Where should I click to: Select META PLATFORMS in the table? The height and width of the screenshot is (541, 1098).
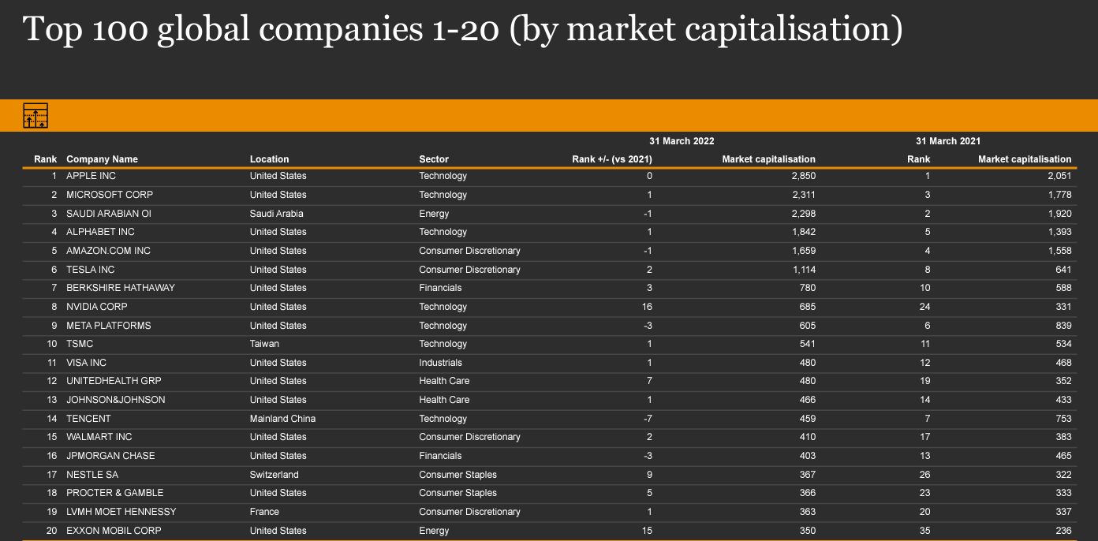coord(108,326)
